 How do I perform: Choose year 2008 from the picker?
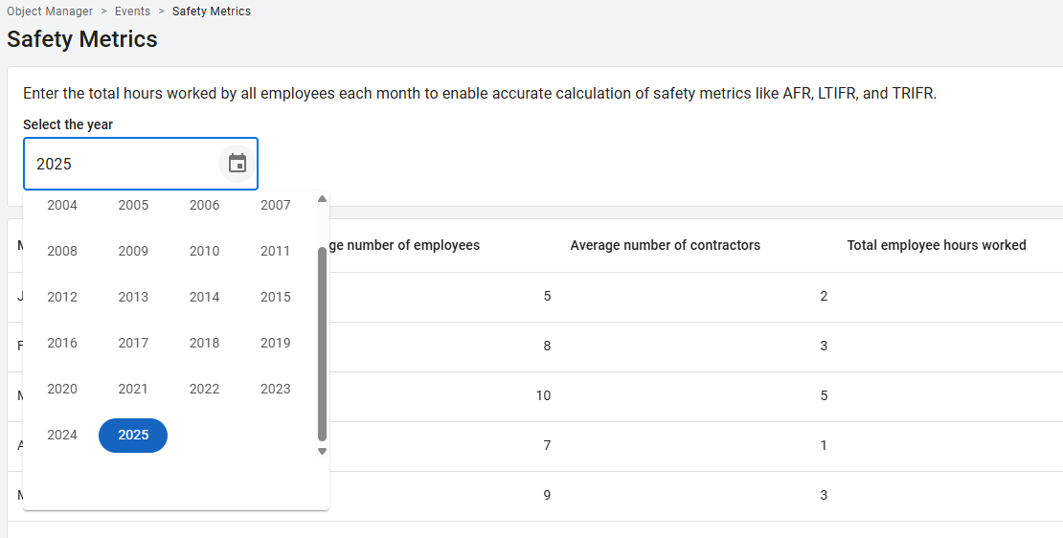[x=62, y=251]
